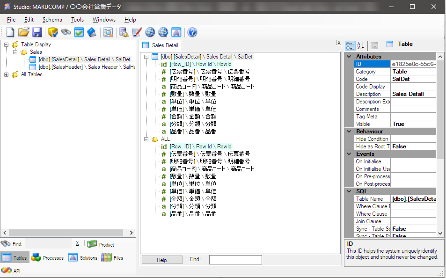Select the blue book documentation icon
The height and width of the screenshot is (278, 446).
(92, 32)
